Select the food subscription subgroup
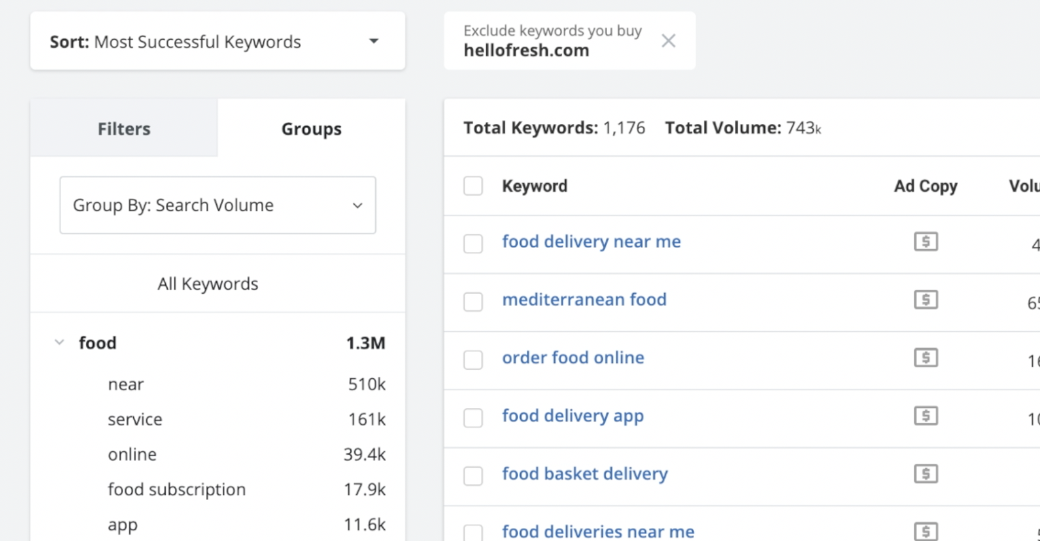 tap(177, 490)
